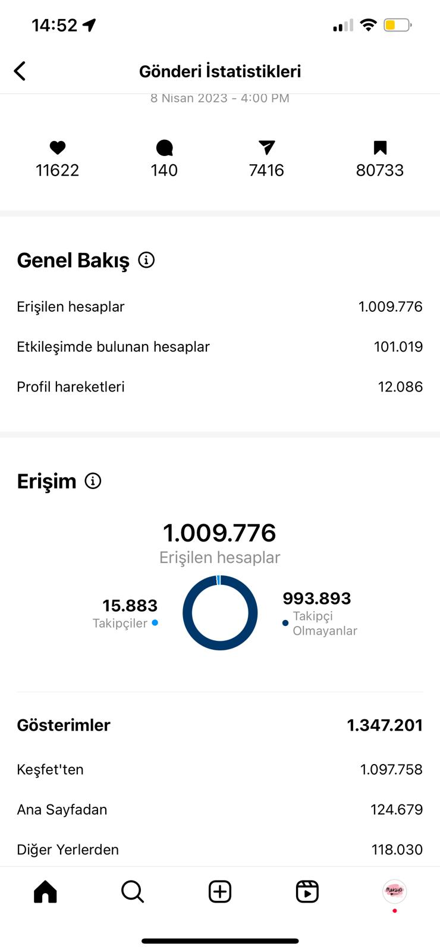
Task: Tap the Wi-Fi status icon
Action: 369,25
